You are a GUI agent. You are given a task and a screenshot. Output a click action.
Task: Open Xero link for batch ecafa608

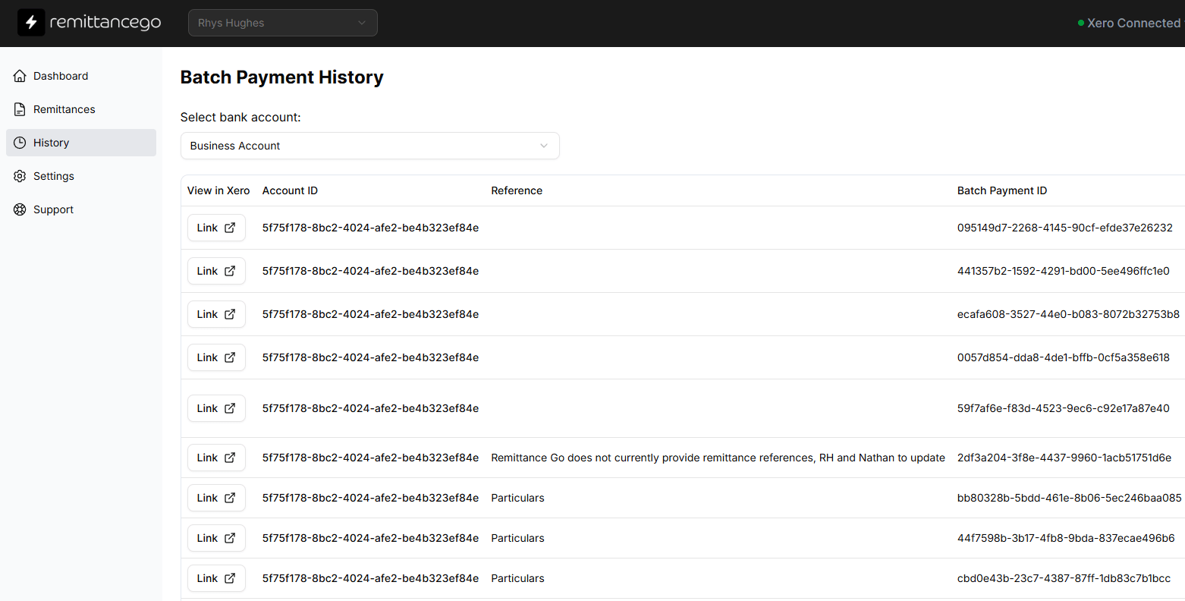216,314
